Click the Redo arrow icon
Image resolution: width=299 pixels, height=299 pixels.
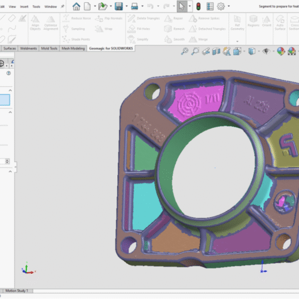coord(166,7)
